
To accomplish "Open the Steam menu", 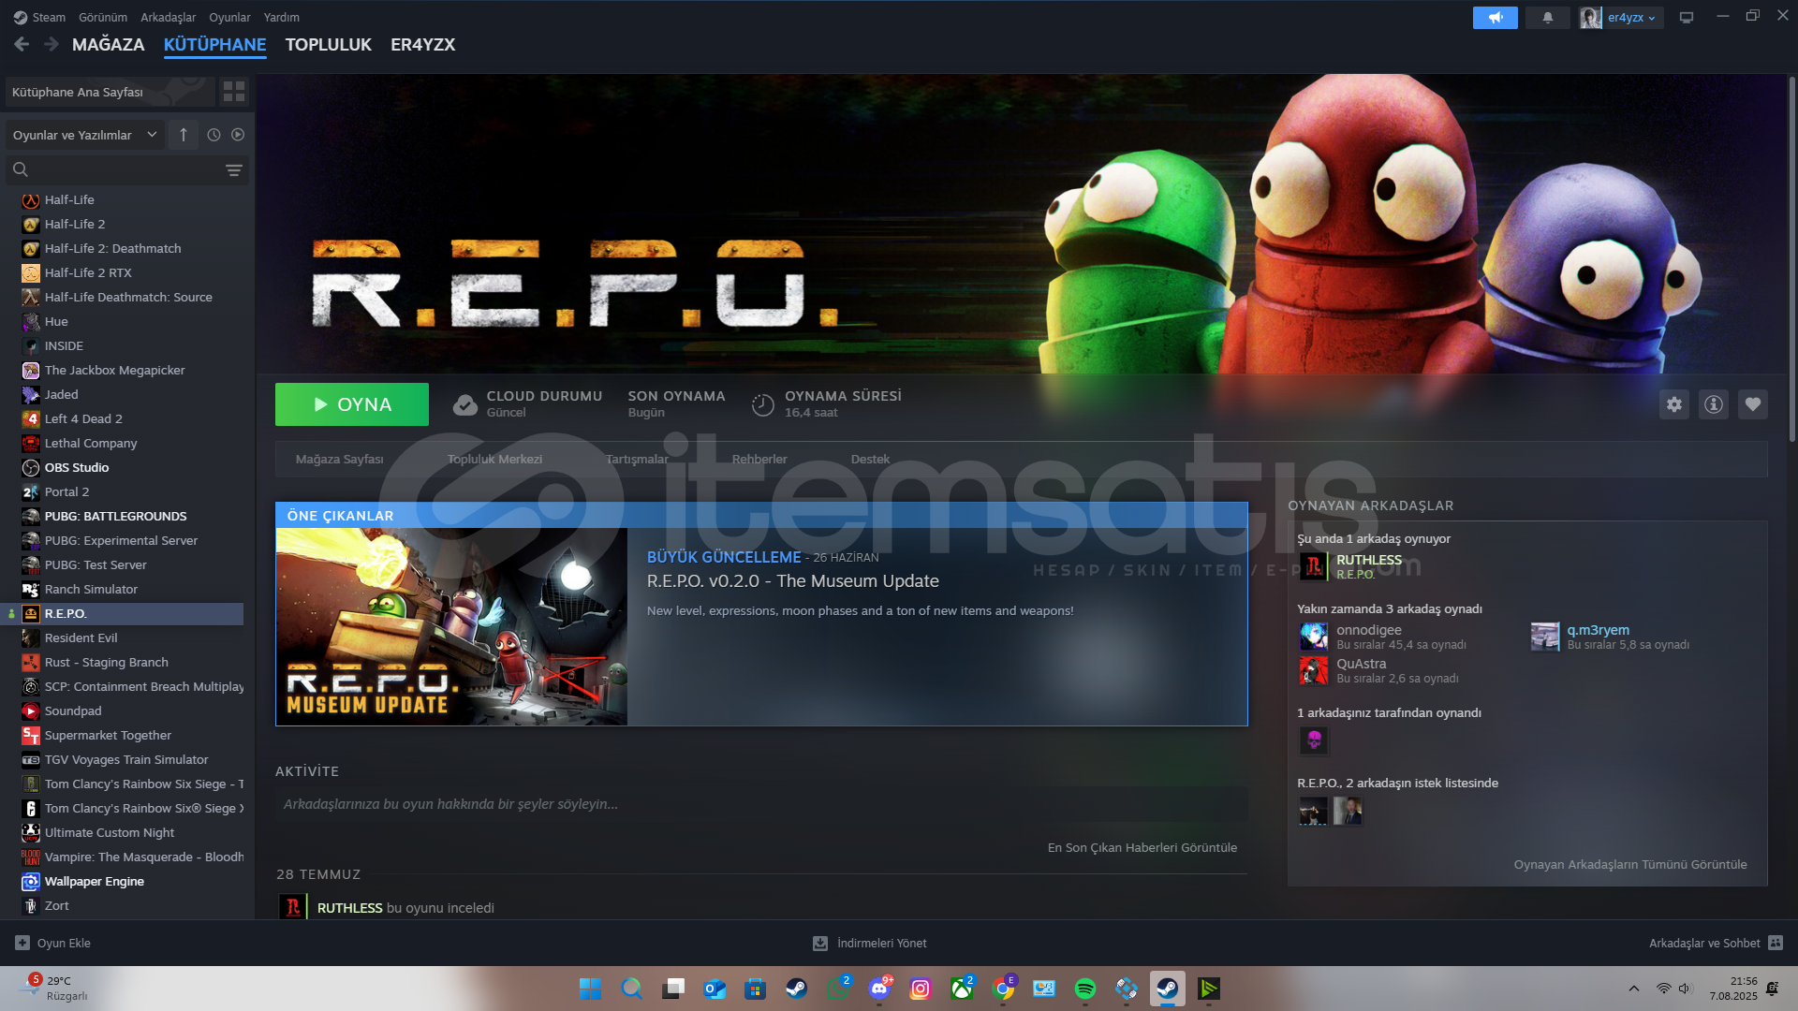I will tap(40, 18).
